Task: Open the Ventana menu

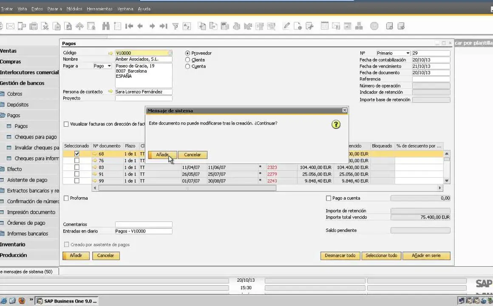Action: [x=125, y=9]
